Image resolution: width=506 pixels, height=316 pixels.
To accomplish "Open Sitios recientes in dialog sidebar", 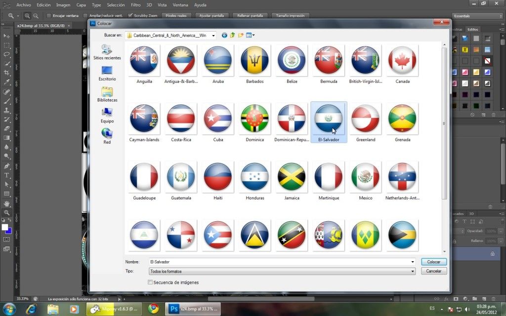I will tap(107, 52).
